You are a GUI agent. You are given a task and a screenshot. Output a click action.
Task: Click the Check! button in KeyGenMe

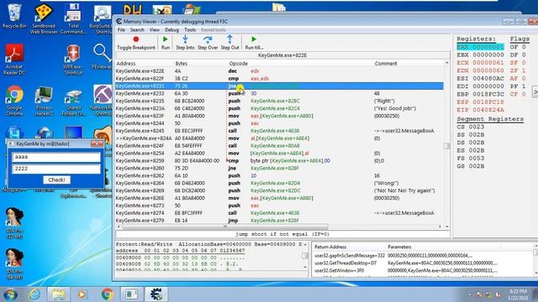[56, 180]
